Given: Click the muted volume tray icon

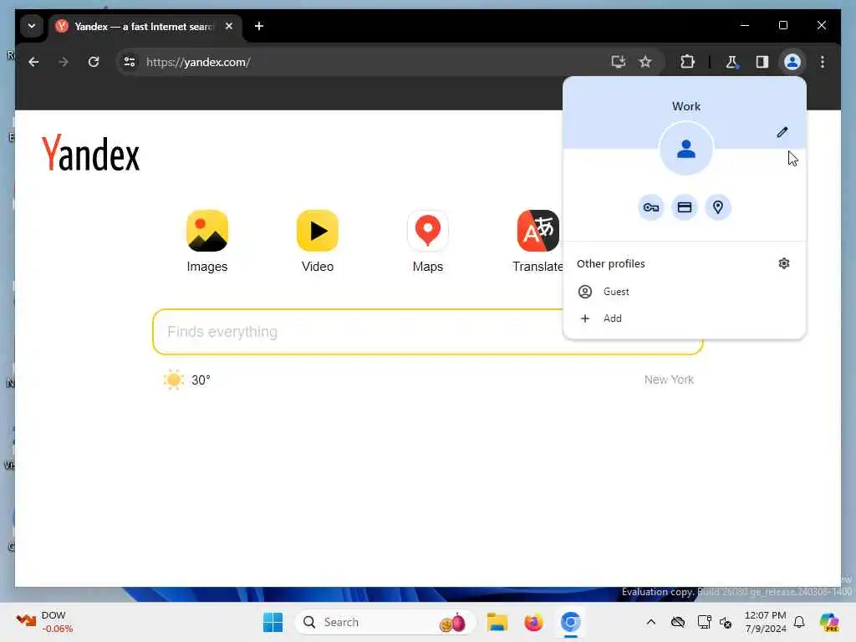Looking at the screenshot, I should click(726, 622).
